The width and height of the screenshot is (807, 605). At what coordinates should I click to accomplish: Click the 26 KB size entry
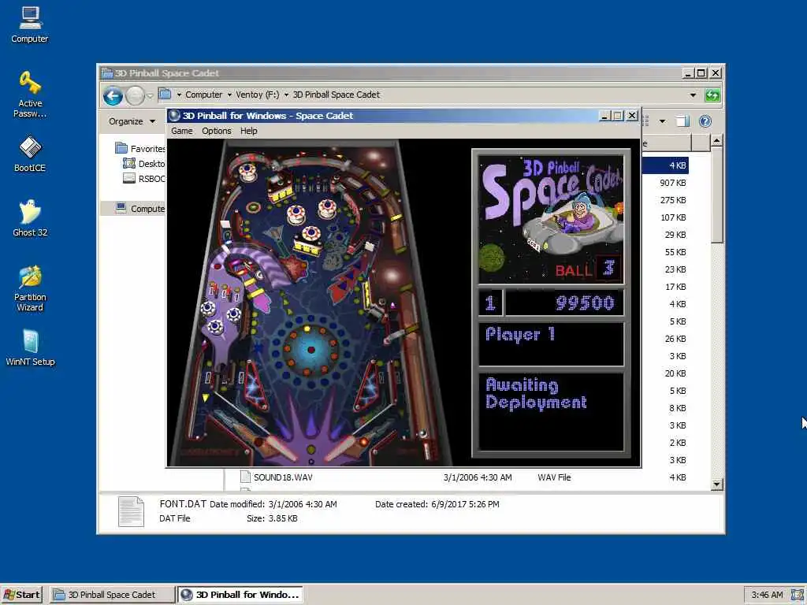[675, 339]
